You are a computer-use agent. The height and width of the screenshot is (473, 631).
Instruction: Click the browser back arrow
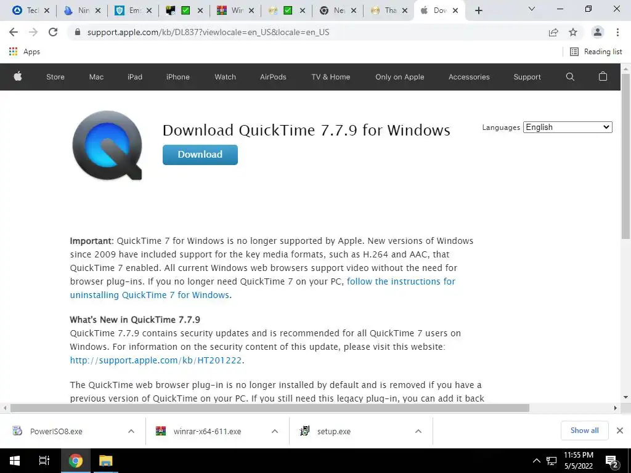pyautogui.click(x=14, y=32)
